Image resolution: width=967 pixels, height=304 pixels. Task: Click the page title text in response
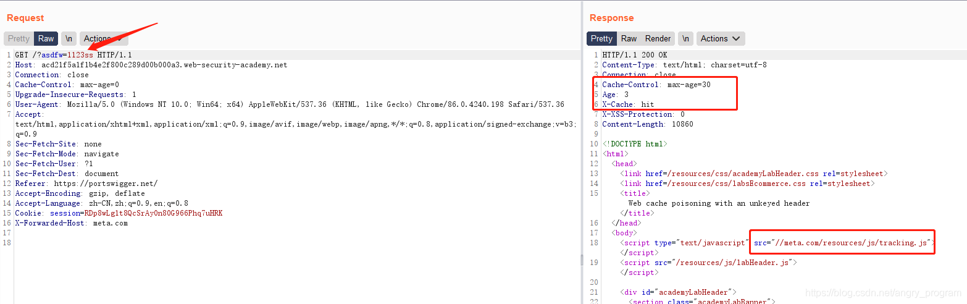tap(719, 203)
